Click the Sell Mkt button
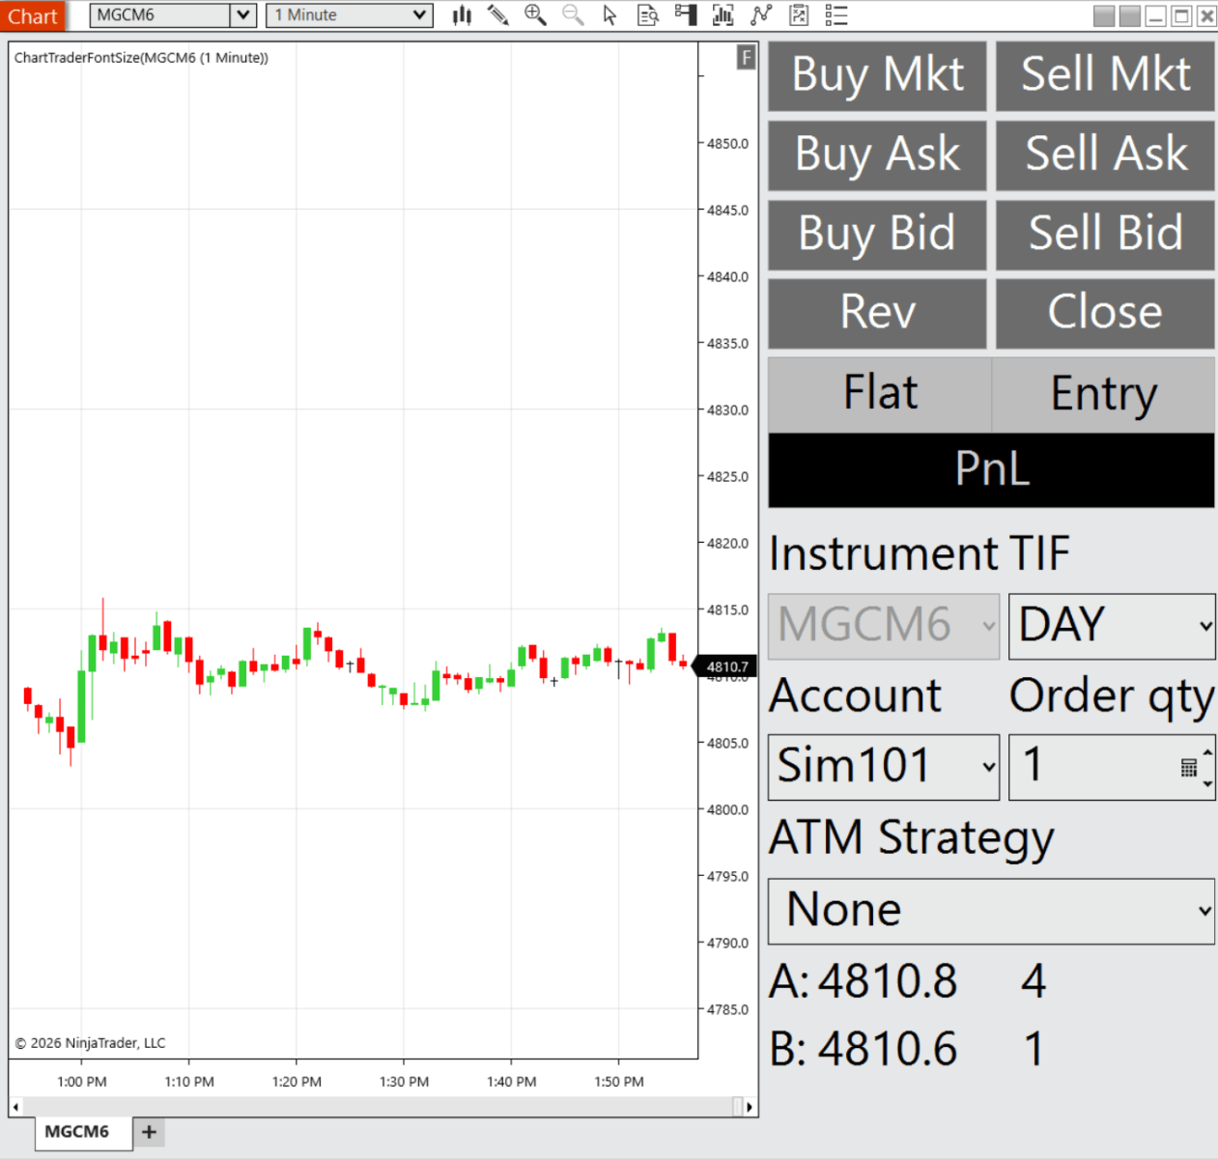 pos(1105,76)
